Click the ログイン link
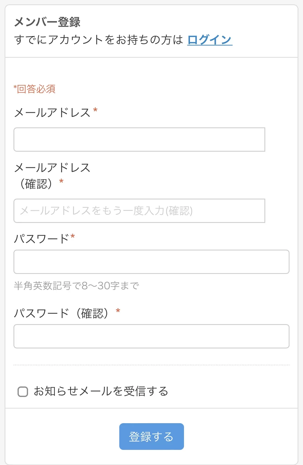Image resolution: width=303 pixels, height=465 pixels. (210, 40)
